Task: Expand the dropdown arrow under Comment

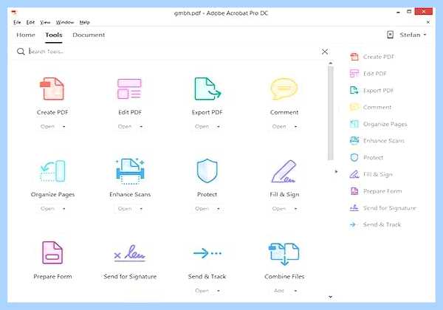Action: coord(295,127)
